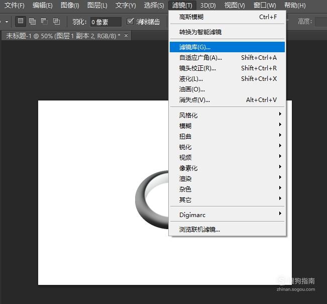The height and width of the screenshot is (304, 327).
Task: Open the 编辑(E) menu
Action: 43,5
